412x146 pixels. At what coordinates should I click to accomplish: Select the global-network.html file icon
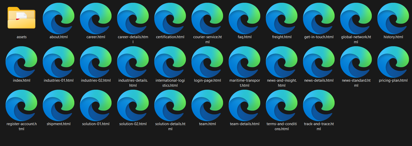pyautogui.click(x=356, y=18)
